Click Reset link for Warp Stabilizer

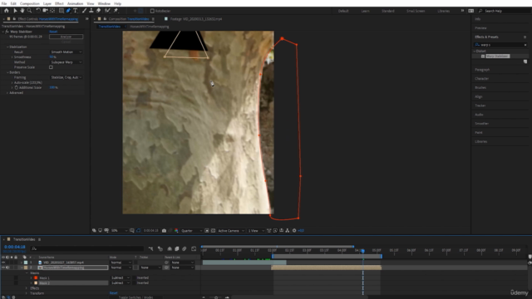(53, 32)
